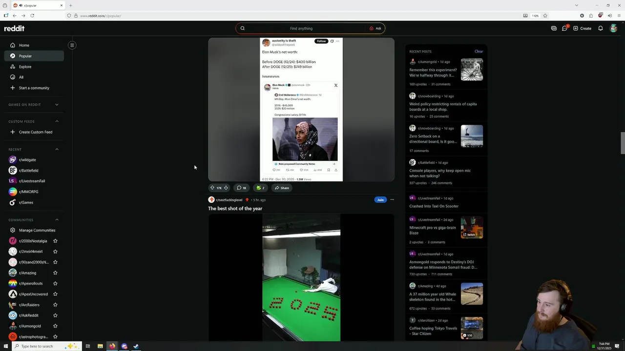Click the Reddit logo in the header

click(14, 28)
